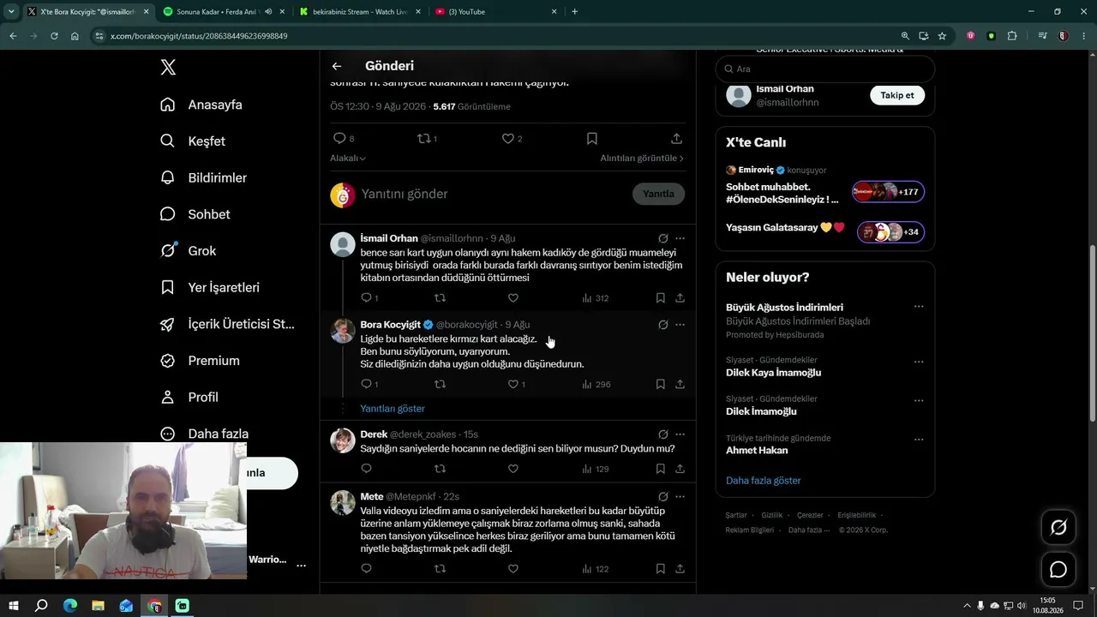The width and height of the screenshot is (1097, 617).
Task: Repost İsmail Orhan's reply
Action: [x=440, y=298]
